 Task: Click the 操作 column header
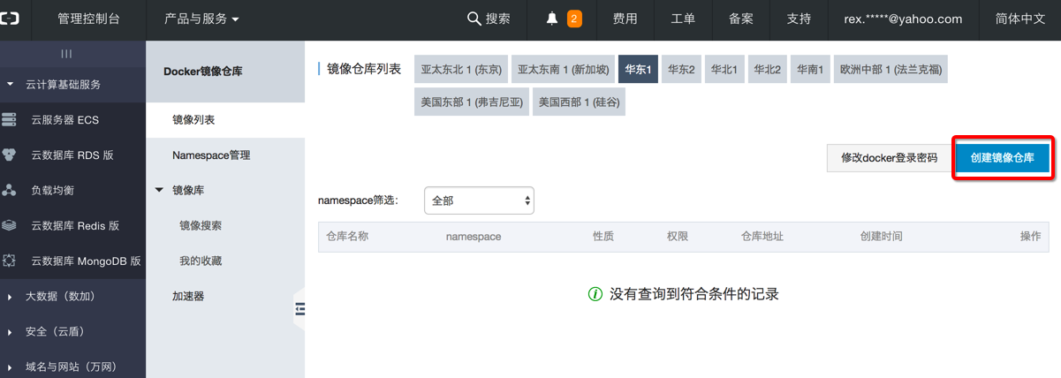[1030, 236]
